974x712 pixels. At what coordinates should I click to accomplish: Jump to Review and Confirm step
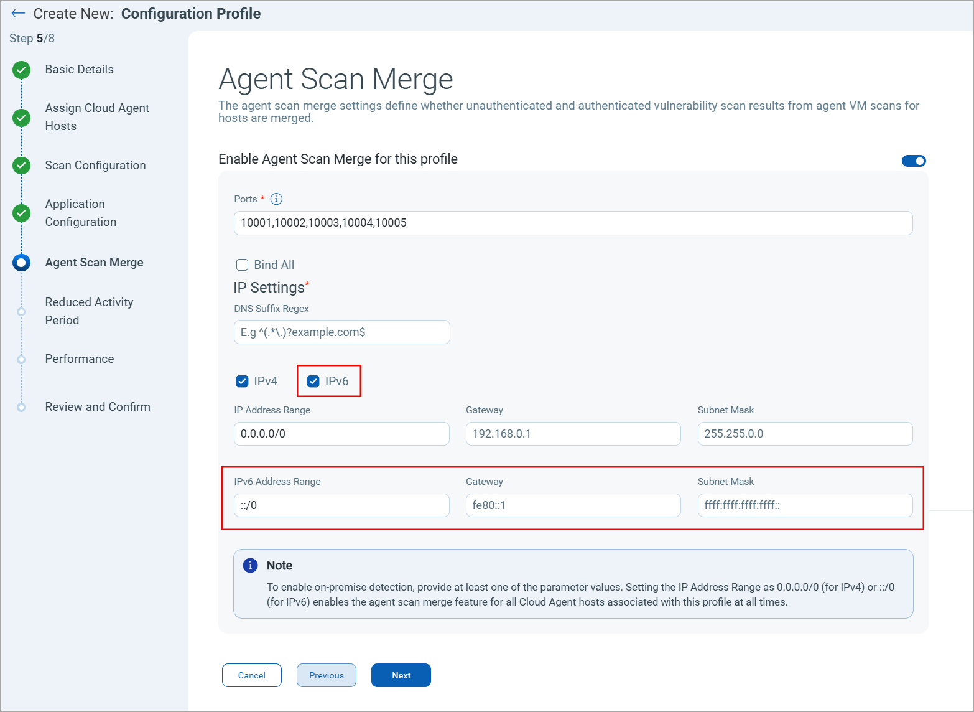(x=98, y=407)
